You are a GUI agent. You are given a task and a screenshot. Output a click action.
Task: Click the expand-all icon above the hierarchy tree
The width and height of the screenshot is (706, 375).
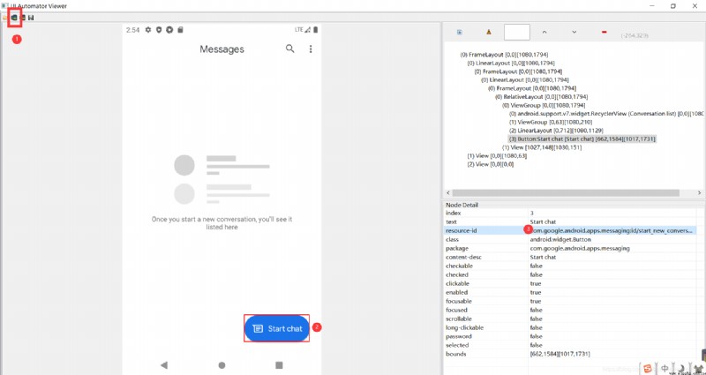coord(459,32)
